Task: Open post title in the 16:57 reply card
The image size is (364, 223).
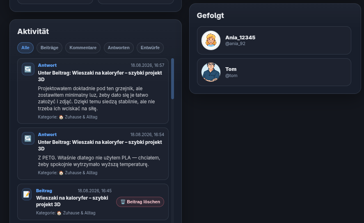Action: click(100, 76)
